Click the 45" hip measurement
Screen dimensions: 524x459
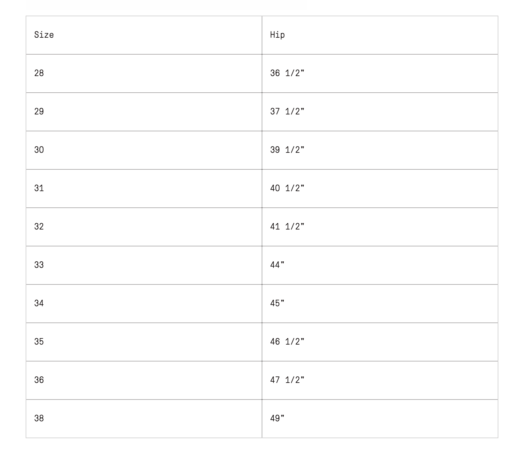tap(277, 303)
